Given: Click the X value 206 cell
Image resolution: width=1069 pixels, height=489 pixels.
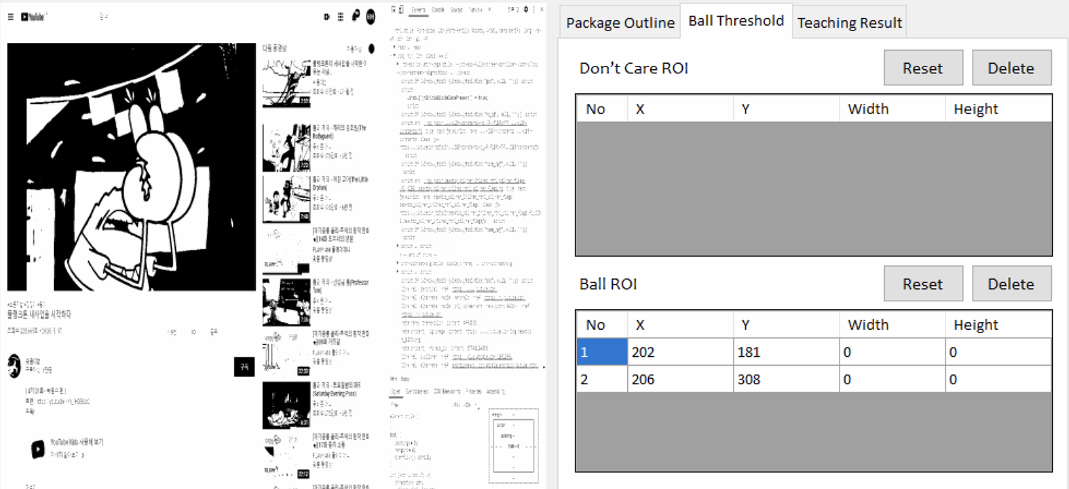Looking at the screenshot, I should point(680,379).
